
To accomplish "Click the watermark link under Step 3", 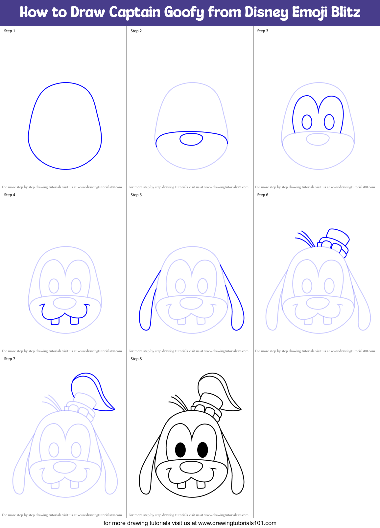I will [315, 187].
